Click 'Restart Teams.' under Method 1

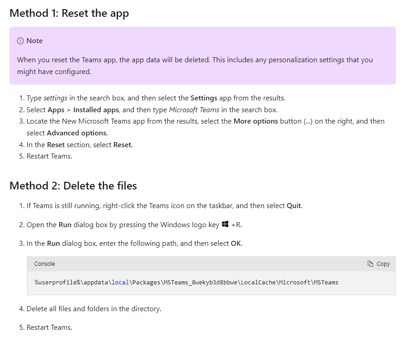coord(49,156)
